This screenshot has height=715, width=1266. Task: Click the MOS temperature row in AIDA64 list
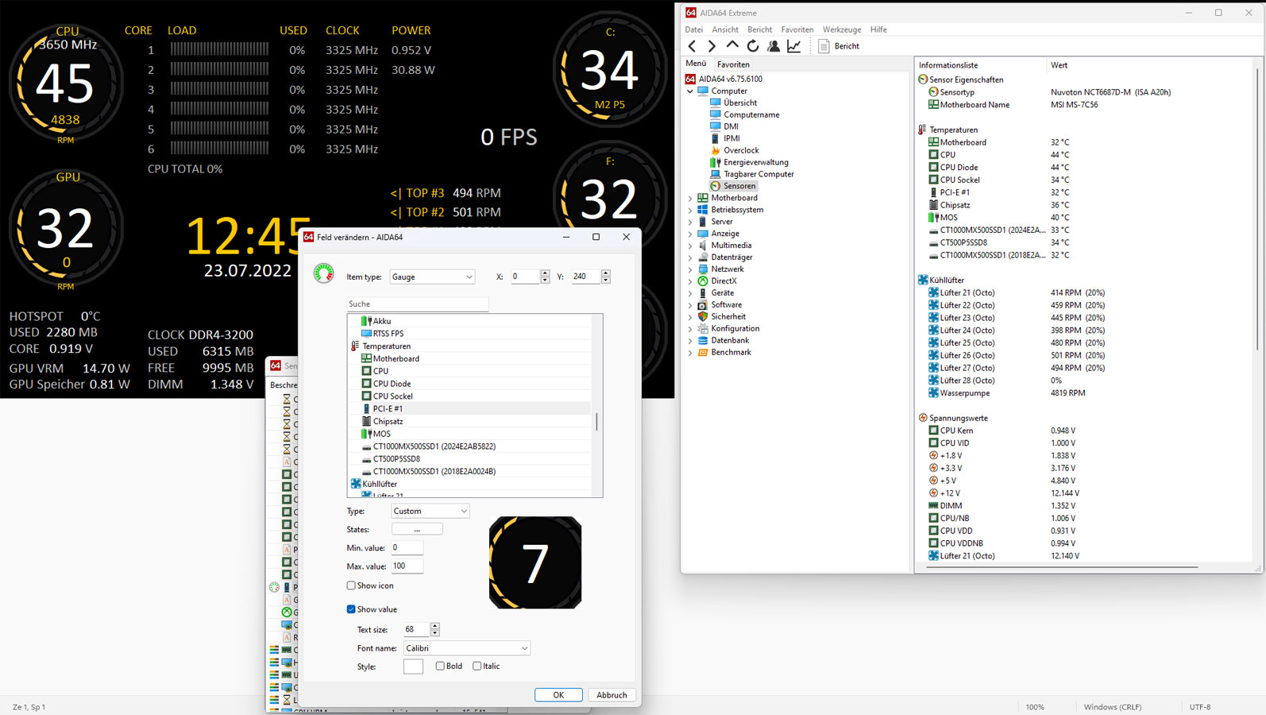(x=1083, y=218)
